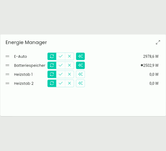Viewport: 166px width, 151px height.
Task: Disable Heizstab 2 with X button
Action: pyautogui.click(x=69, y=83)
